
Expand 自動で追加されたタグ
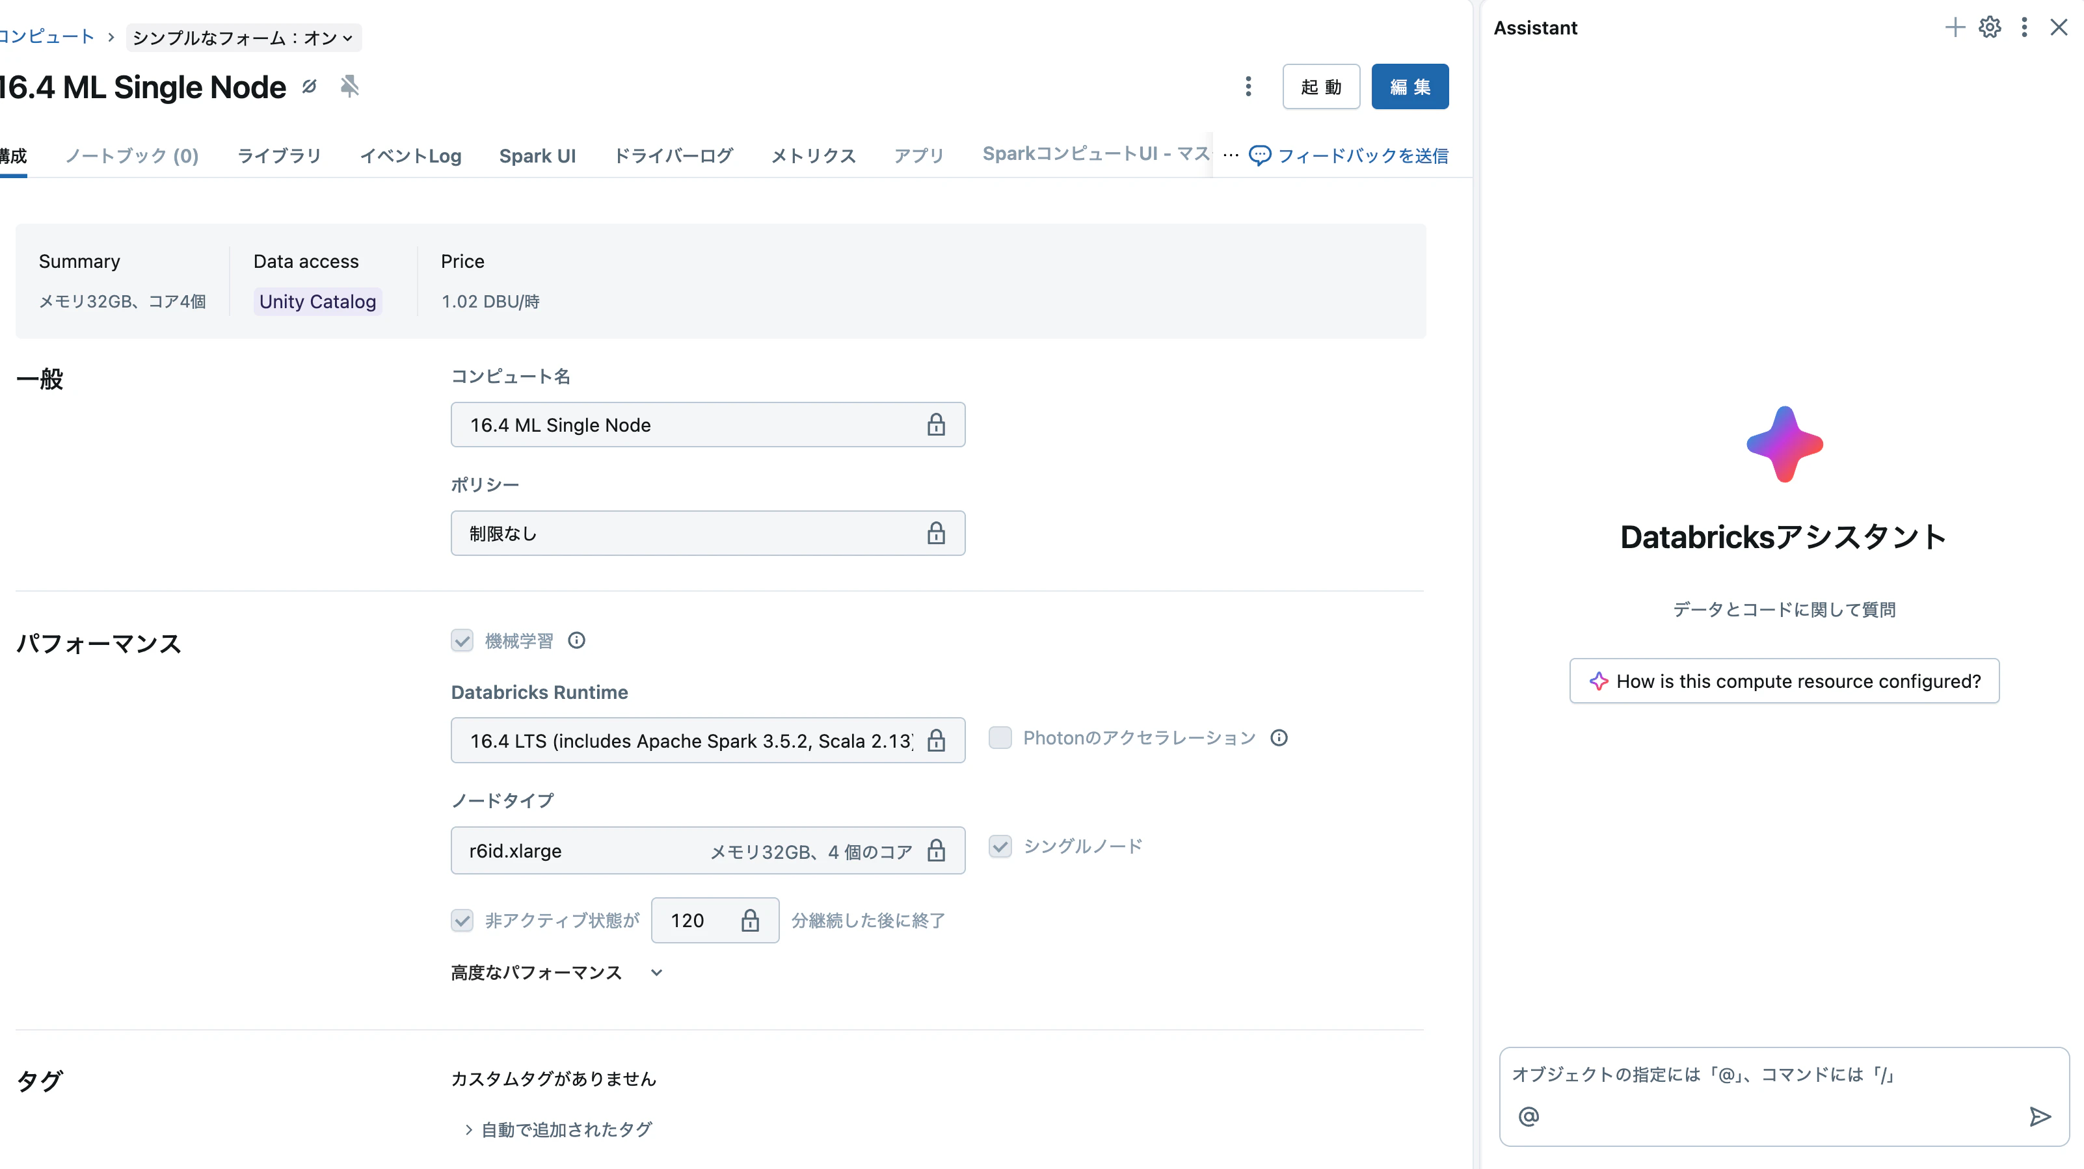558,1129
